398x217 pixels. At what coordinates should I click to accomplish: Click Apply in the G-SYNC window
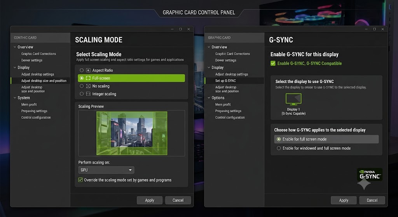tap(344, 200)
